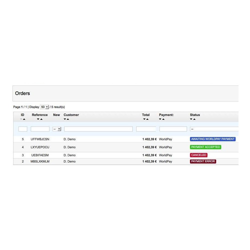250x250 pixels.
Task: Sort ID column ascending with up arrow
Action: click(x=24, y=119)
